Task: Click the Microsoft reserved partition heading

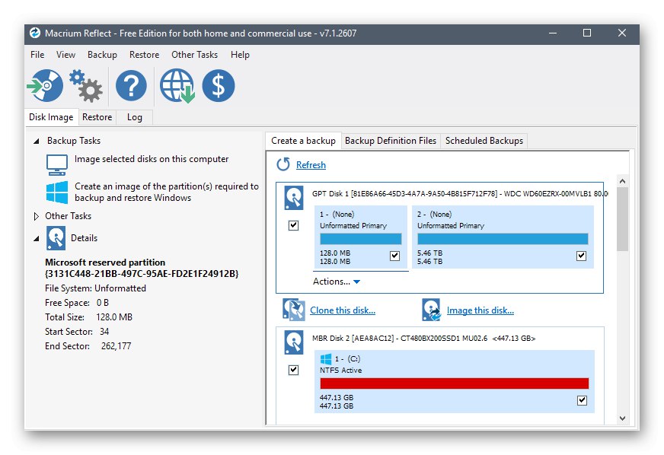Action: click(142, 268)
